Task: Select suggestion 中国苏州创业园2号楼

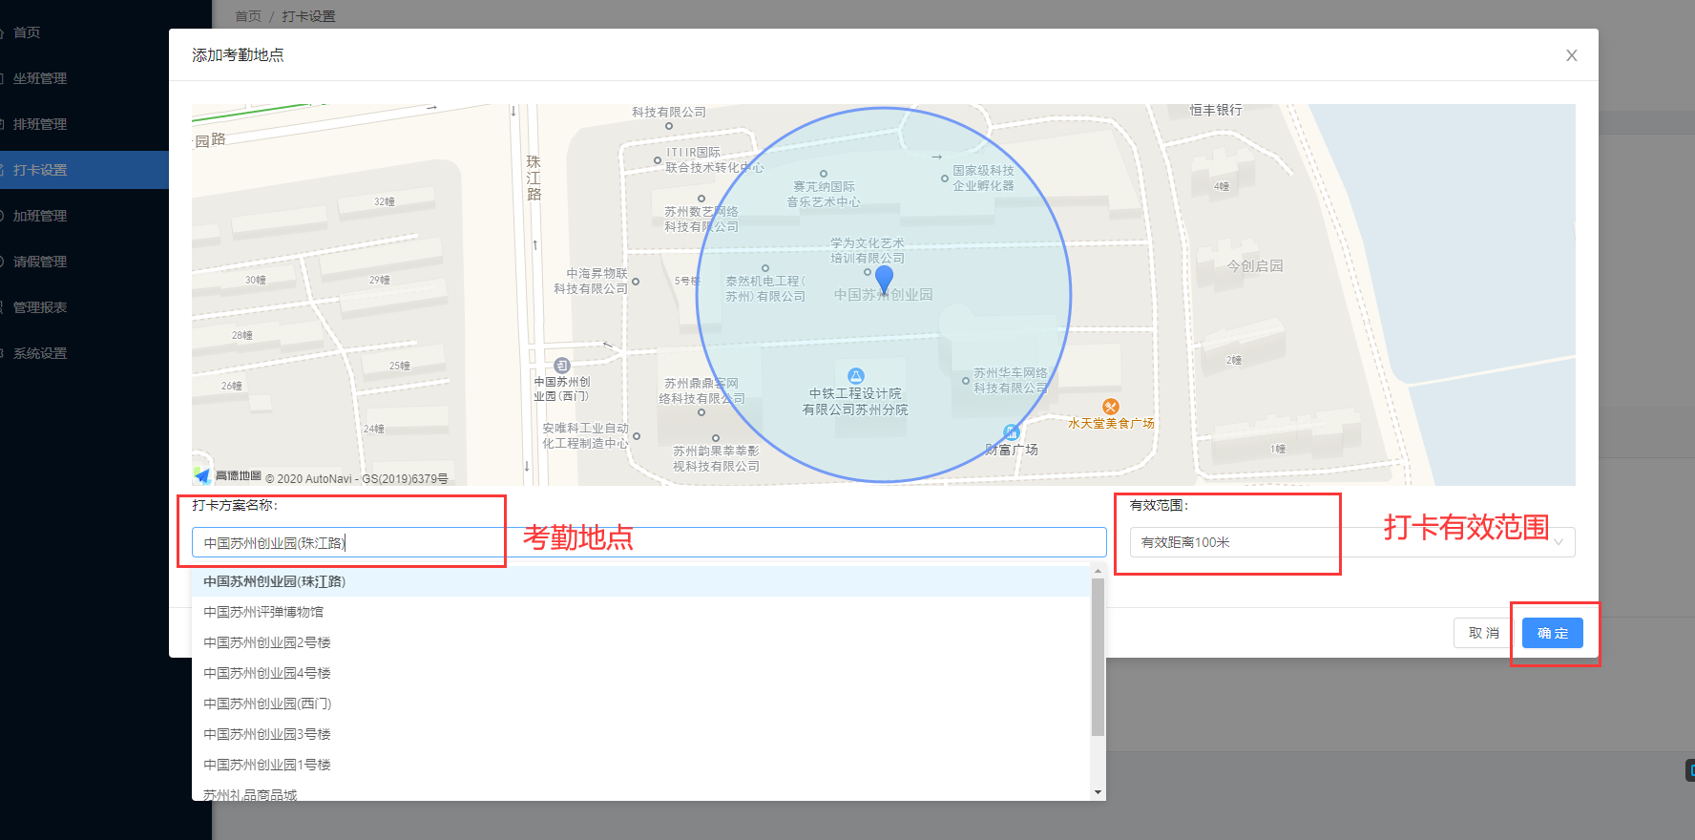Action: tap(640, 642)
